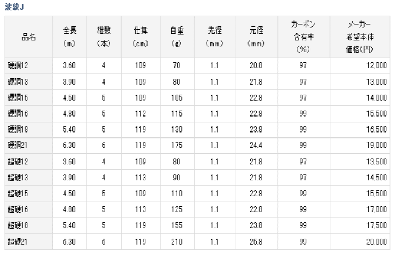Click the 210 weight cell
This screenshot has width=395, height=265.
coord(177,241)
